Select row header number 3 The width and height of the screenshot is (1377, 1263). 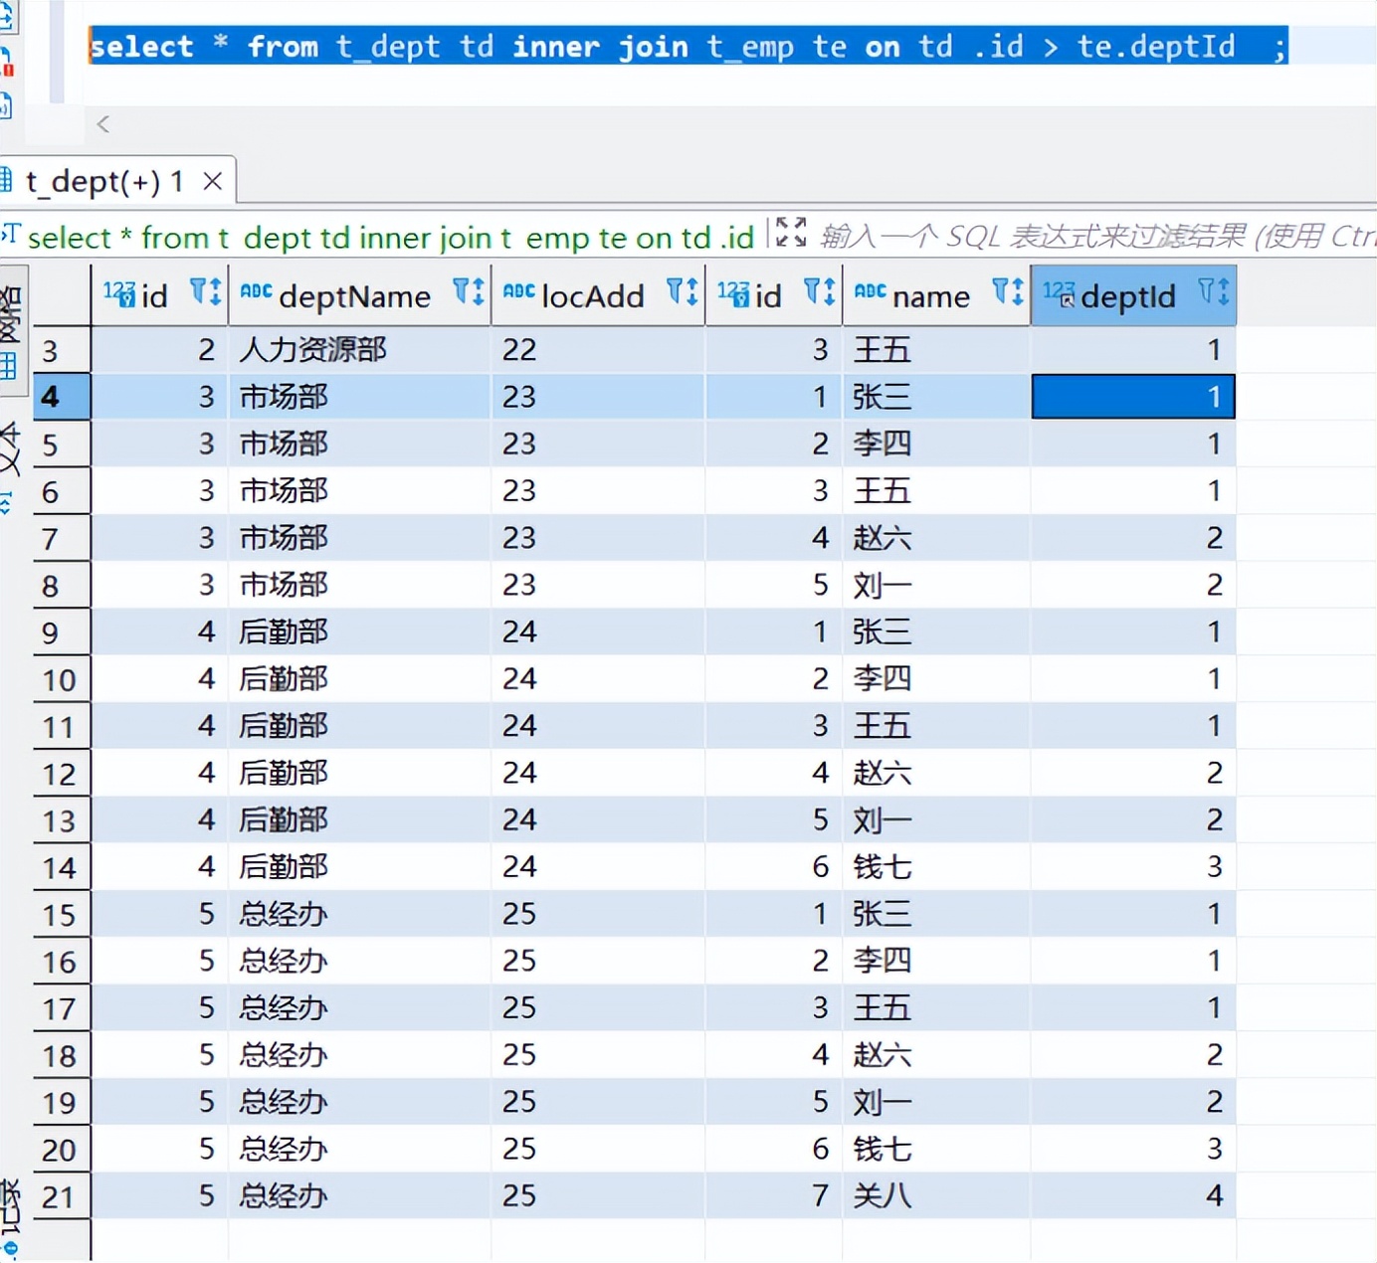(x=62, y=350)
